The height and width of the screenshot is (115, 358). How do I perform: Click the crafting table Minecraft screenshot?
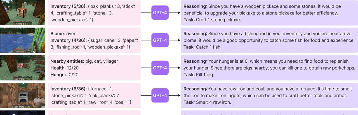(x=22, y=13)
